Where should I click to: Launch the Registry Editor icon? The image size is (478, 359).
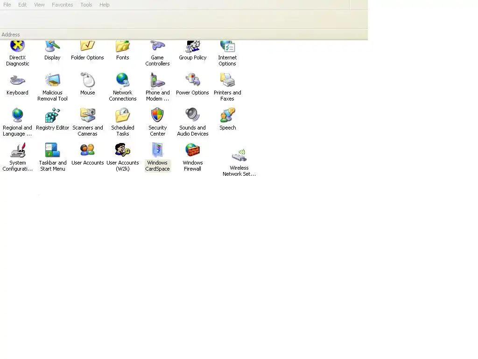(x=52, y=115)
